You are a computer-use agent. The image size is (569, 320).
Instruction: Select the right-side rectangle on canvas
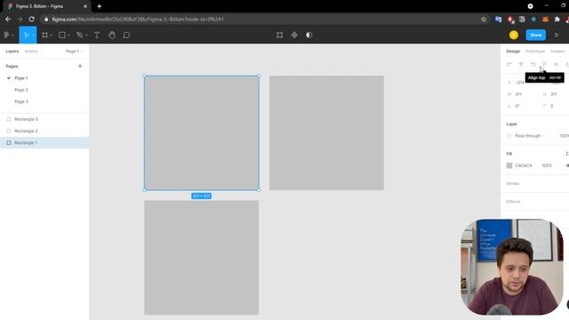point(326,132)
